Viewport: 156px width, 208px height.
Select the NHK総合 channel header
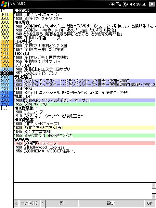pyautogui.click(x=84, y=11)
